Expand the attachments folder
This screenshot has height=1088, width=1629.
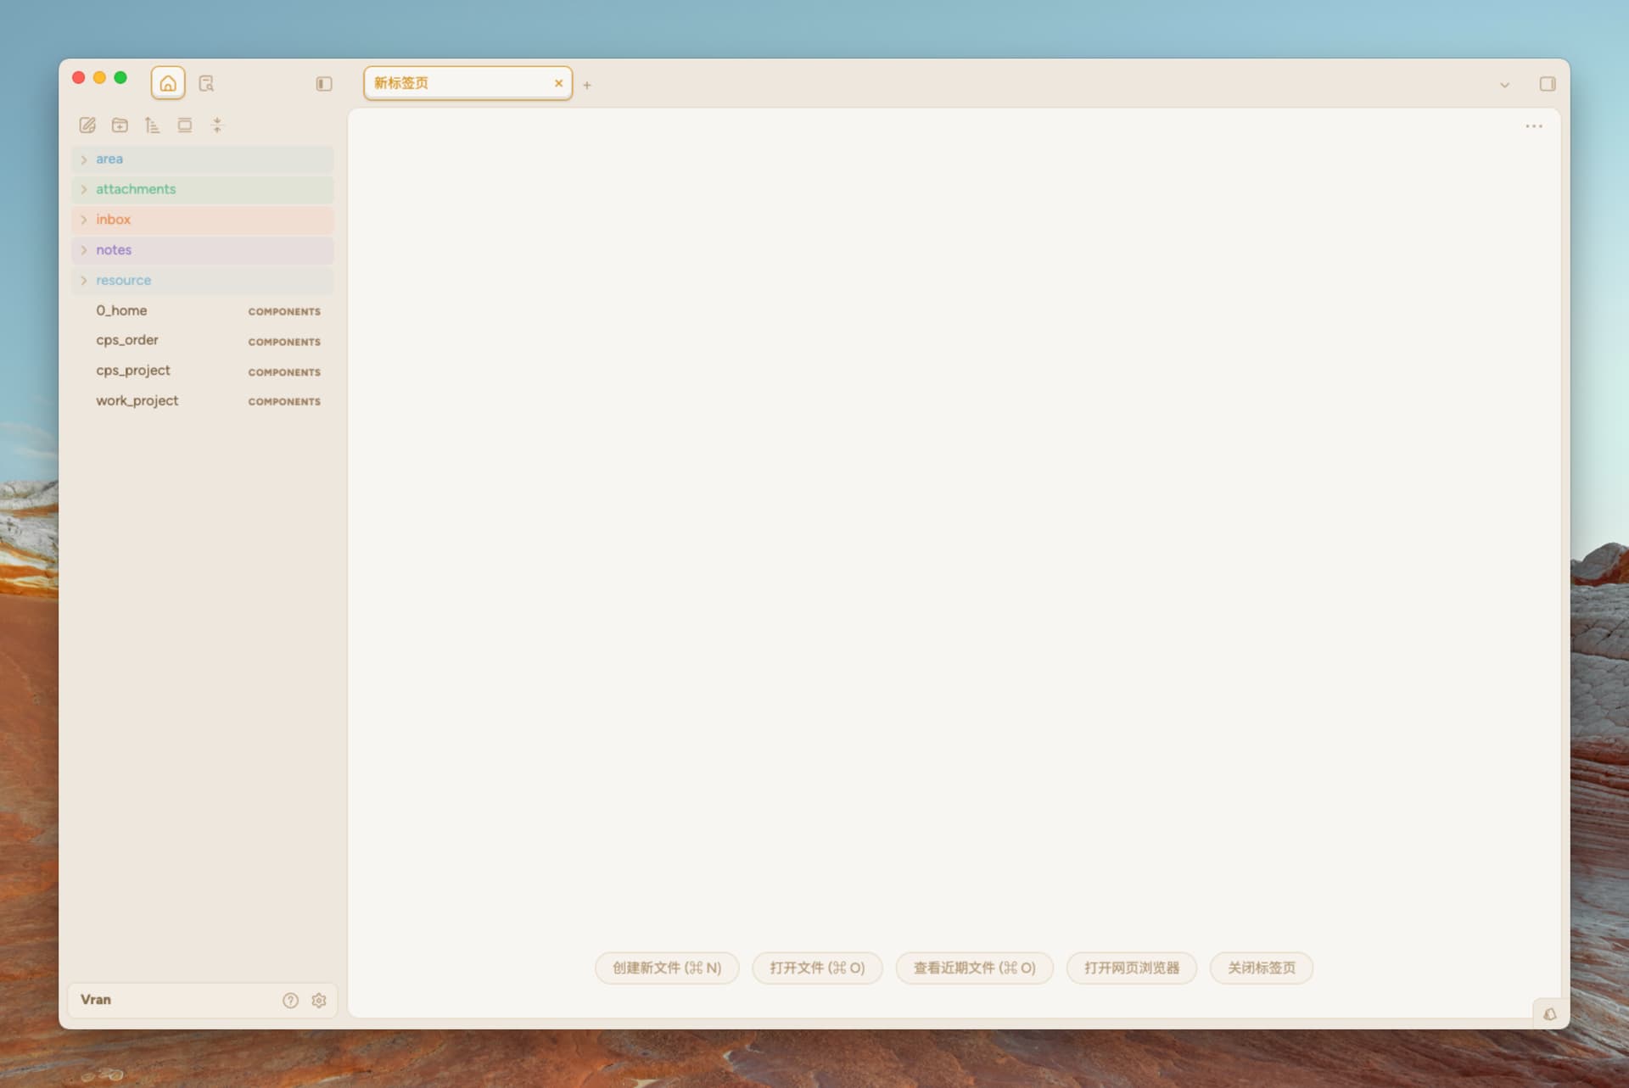tap(203, 189)
